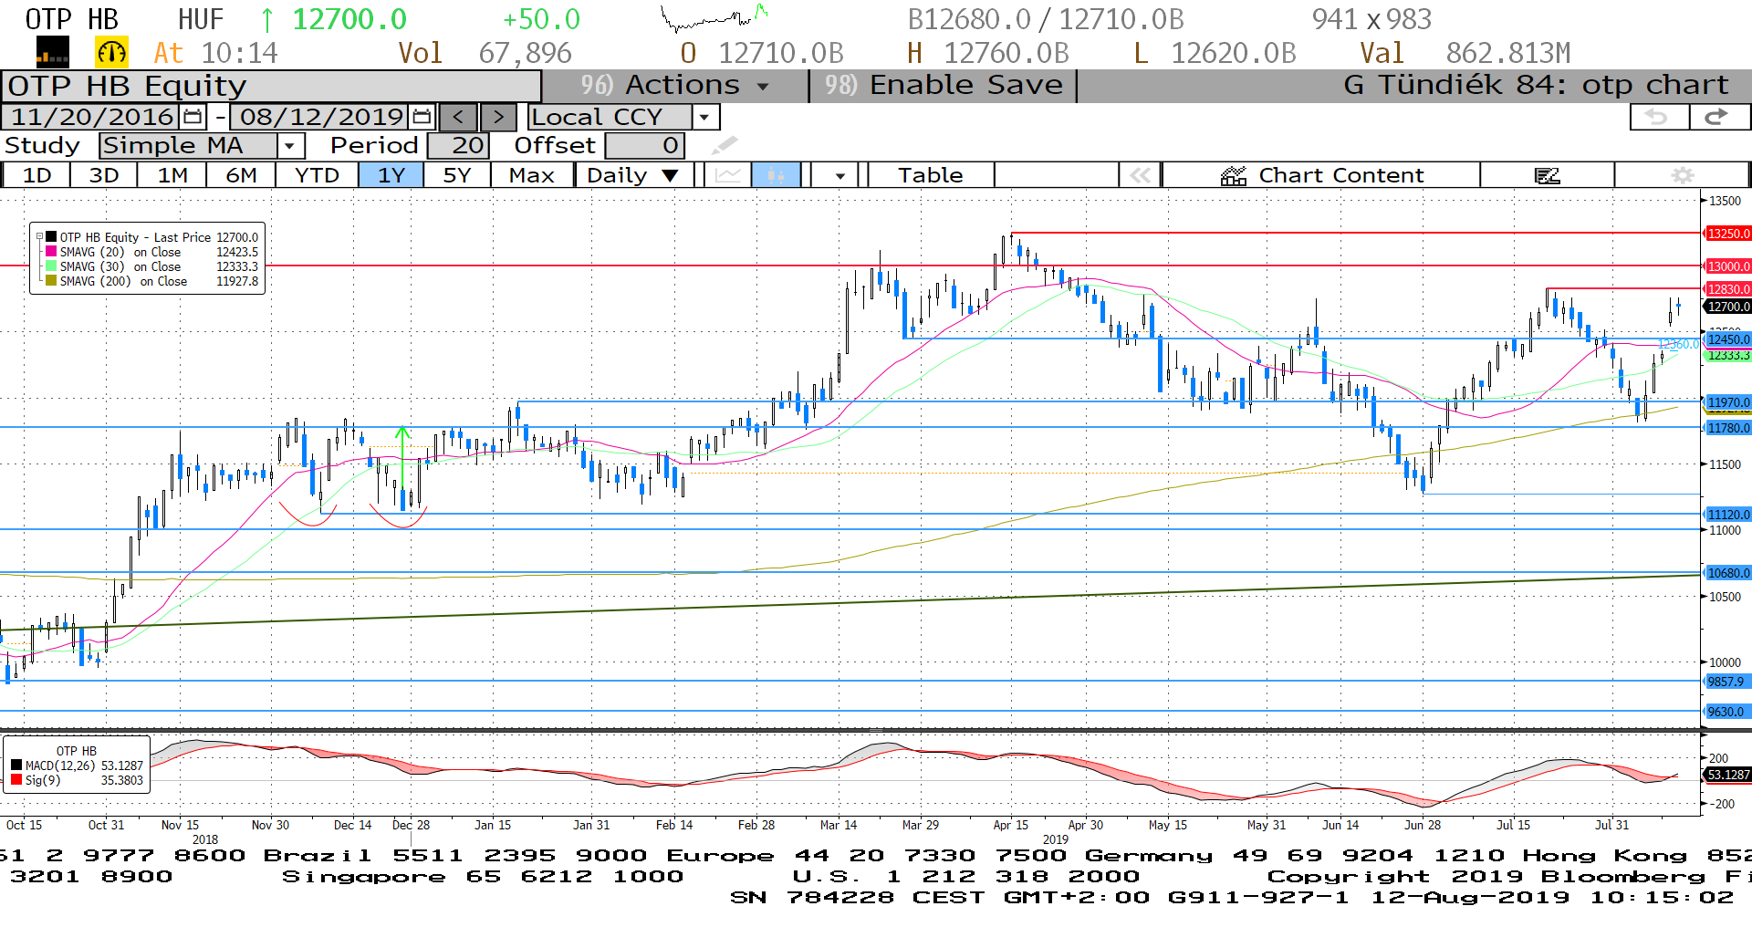The height and width of the screenshot is (948, 1752).
Task: Select the 11120.0 blue level label
Action: 1728,515
